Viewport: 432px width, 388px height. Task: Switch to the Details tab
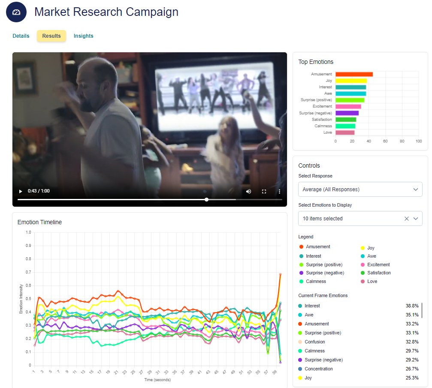click(x=21, y=36)
